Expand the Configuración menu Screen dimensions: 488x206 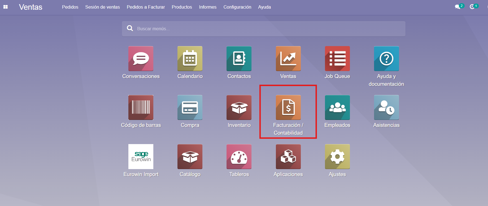[x=237, y=7]
